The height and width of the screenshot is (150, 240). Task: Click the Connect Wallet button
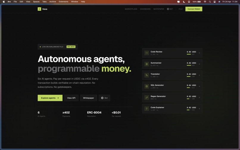pyautogui.click(x=194, y=9)
